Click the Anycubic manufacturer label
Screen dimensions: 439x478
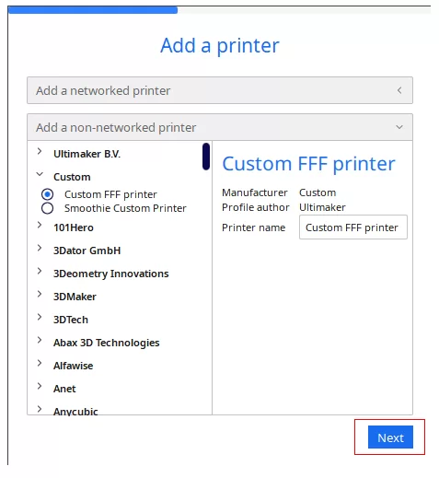75,412
